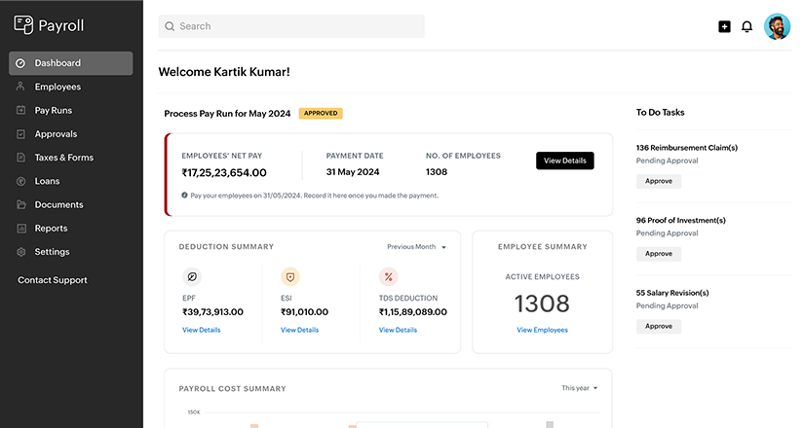
Task: Approve the 136 Reimbursement Claims
Action: click(659, 181)
